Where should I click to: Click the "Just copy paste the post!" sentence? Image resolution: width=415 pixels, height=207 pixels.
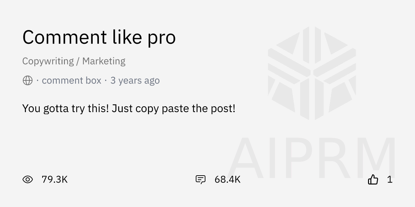click(x=174, y=109)
